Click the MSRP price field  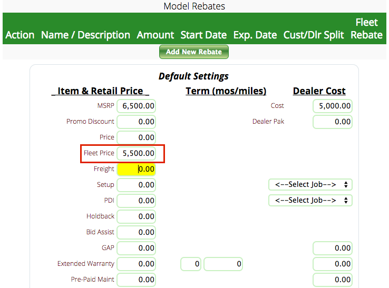137,106
